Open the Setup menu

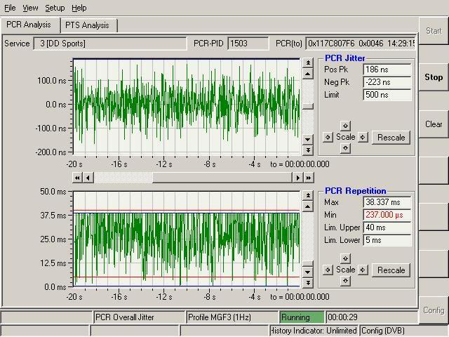(55, 8)
